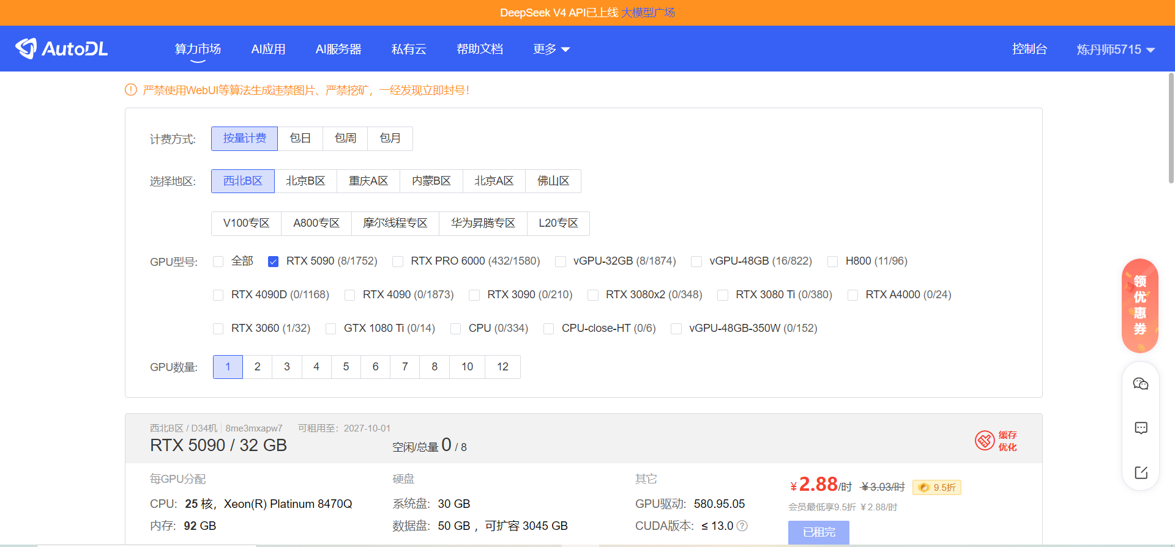Check the CPU-close-HT checkbox
The height and width of the screenshot is (547, 1175).
549,329
